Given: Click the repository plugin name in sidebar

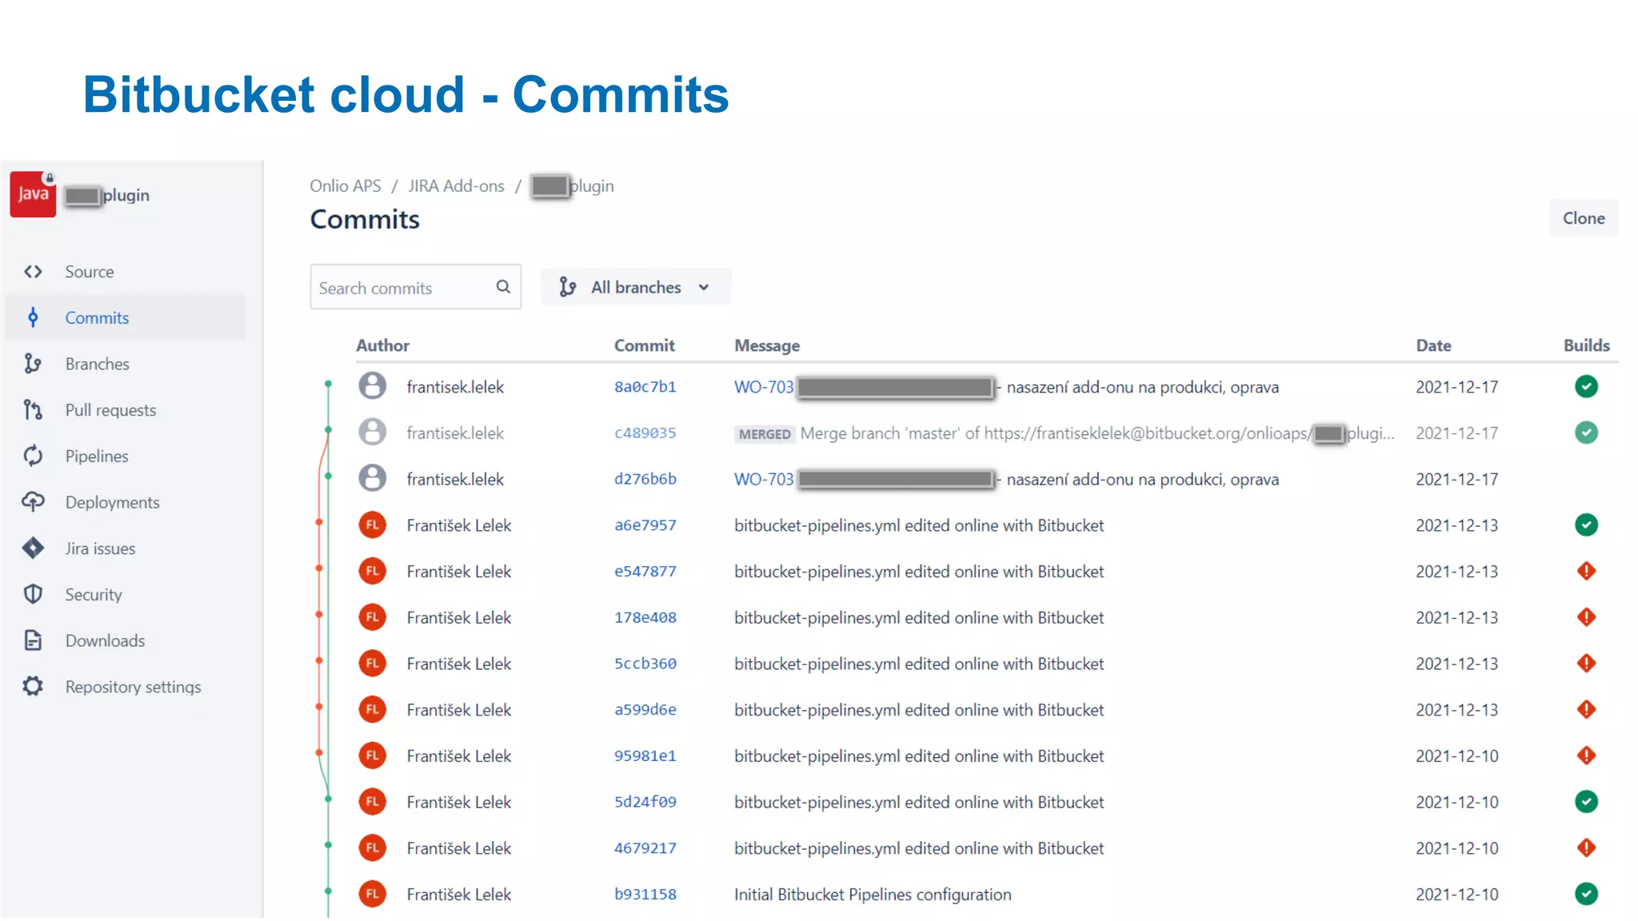Looking at the screenshot, I should (x=107, y=195).
